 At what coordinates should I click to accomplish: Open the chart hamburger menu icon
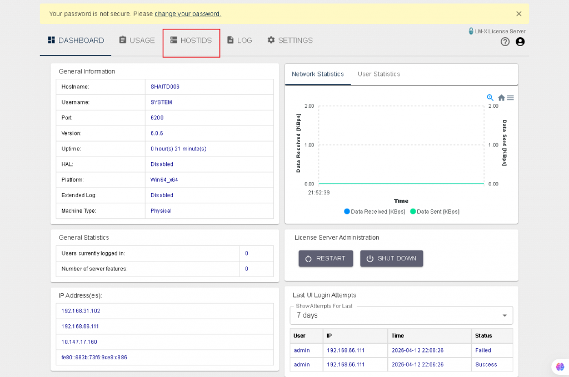tap(510, 98)
